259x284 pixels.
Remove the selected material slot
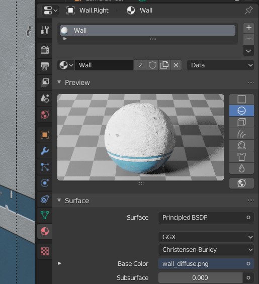tap(248, 39)
